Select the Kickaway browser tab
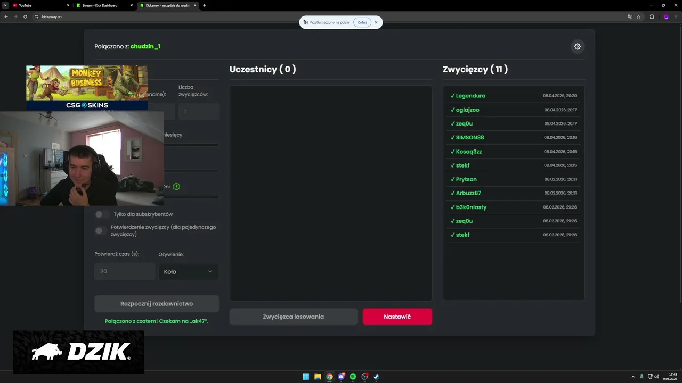Screen dimensions: 682x383 pyautogui.click(x=168, y=5)
